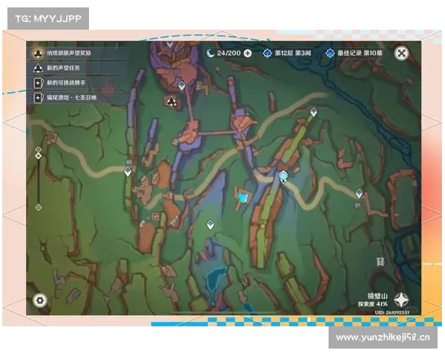Viewport: 445px width, 356px height.
Task: Click the blue diamond icon beside 第12层
Action: point(267,53)
